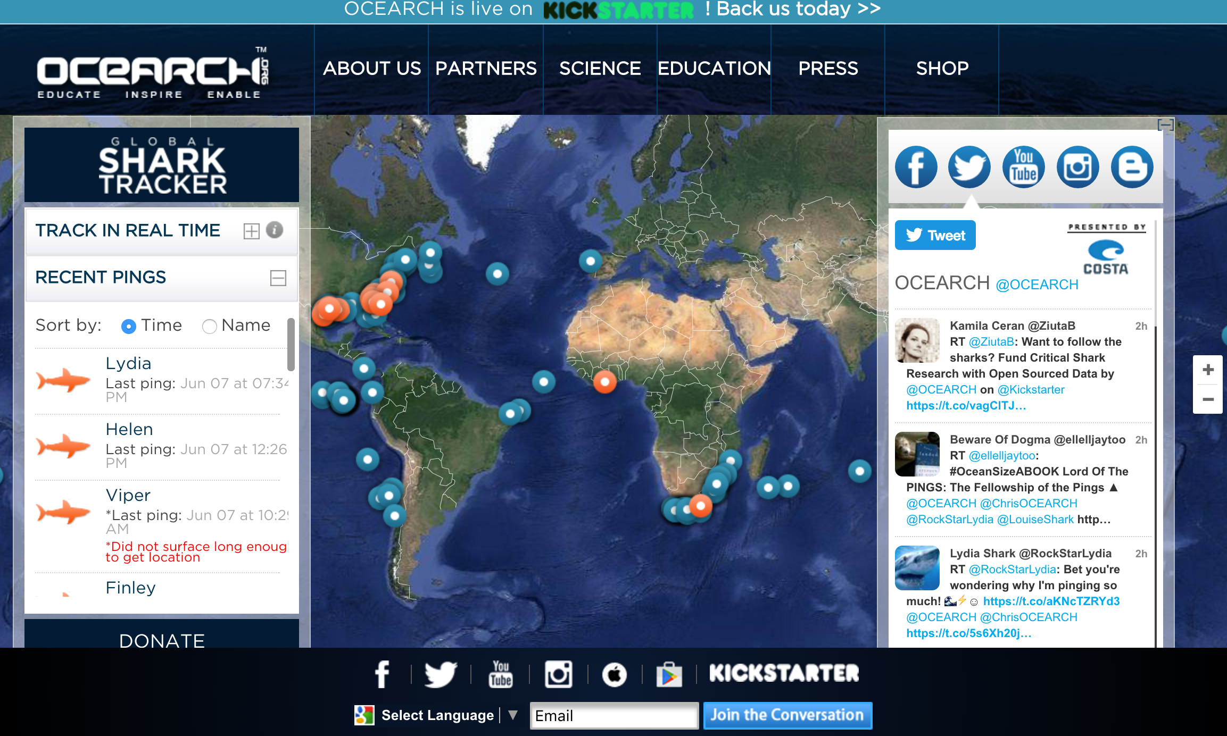Collapse the Recent Pings panel
Screen dimensions: 1227x736
click(278, 278)
